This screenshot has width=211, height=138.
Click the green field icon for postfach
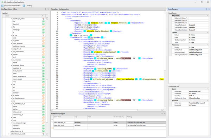click(x=43, y=93)
